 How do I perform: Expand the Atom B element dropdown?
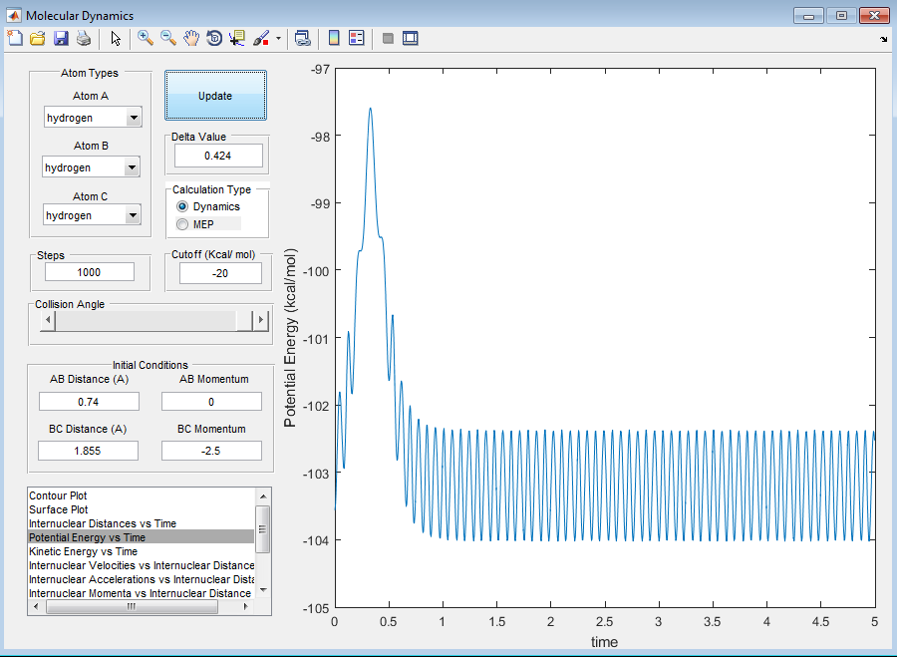(x=134, y=167)
